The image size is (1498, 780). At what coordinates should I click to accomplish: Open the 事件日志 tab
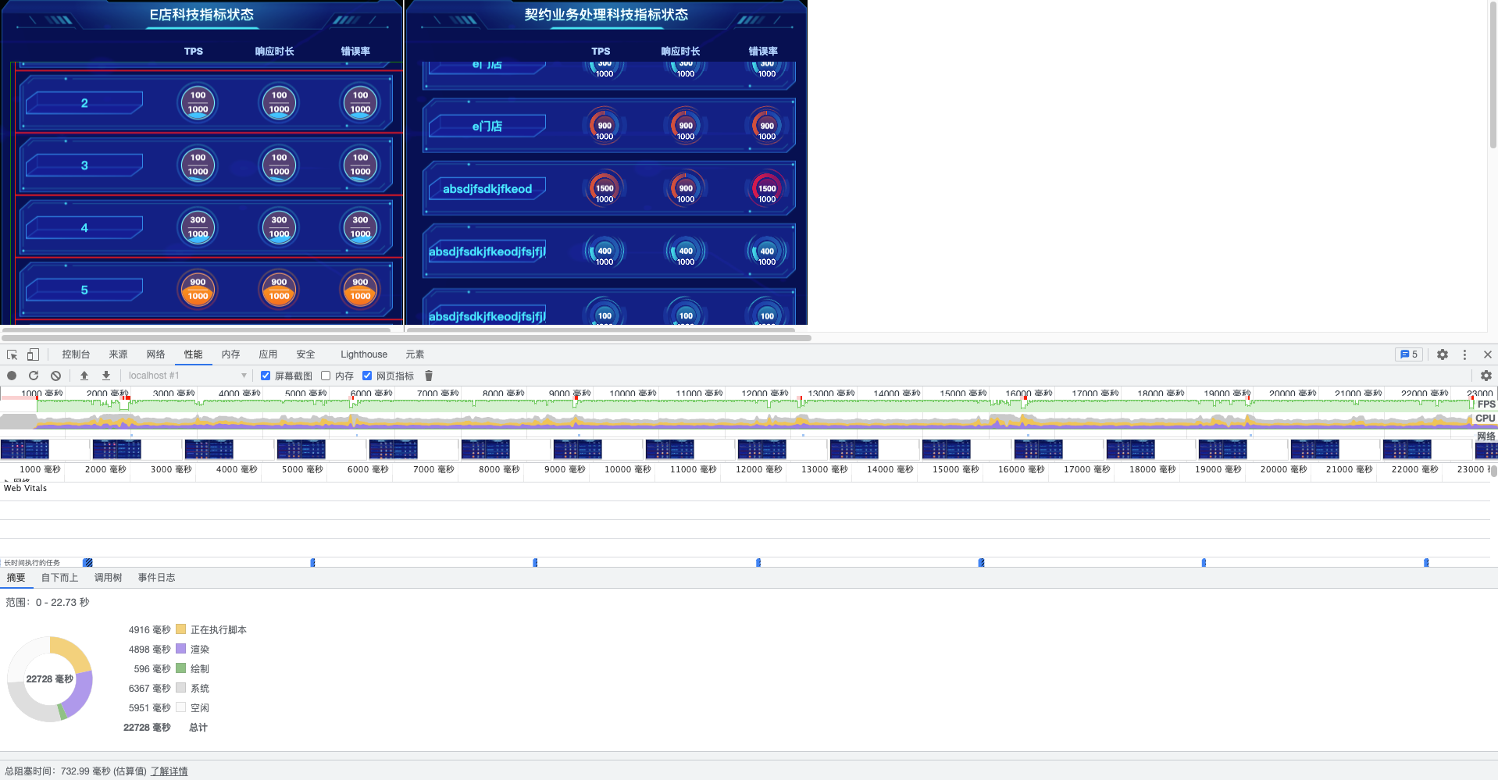click(156, 578)
